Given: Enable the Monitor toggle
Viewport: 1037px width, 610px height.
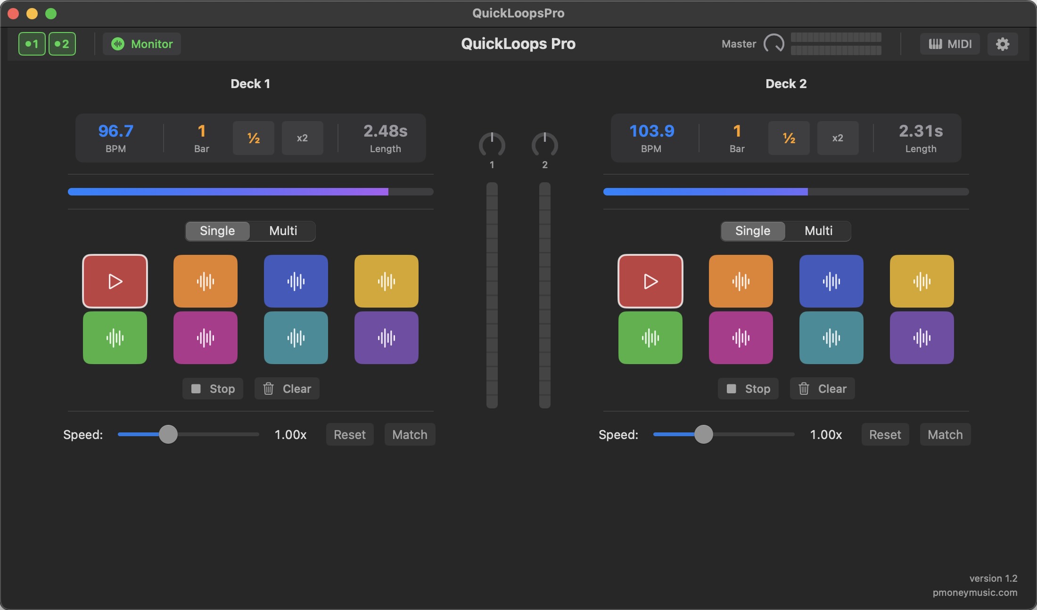Looking at the screenshot, I should point(141,44).
